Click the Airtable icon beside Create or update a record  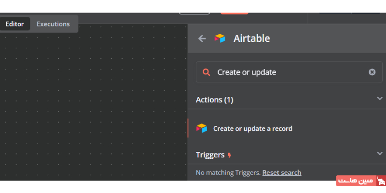202,128
